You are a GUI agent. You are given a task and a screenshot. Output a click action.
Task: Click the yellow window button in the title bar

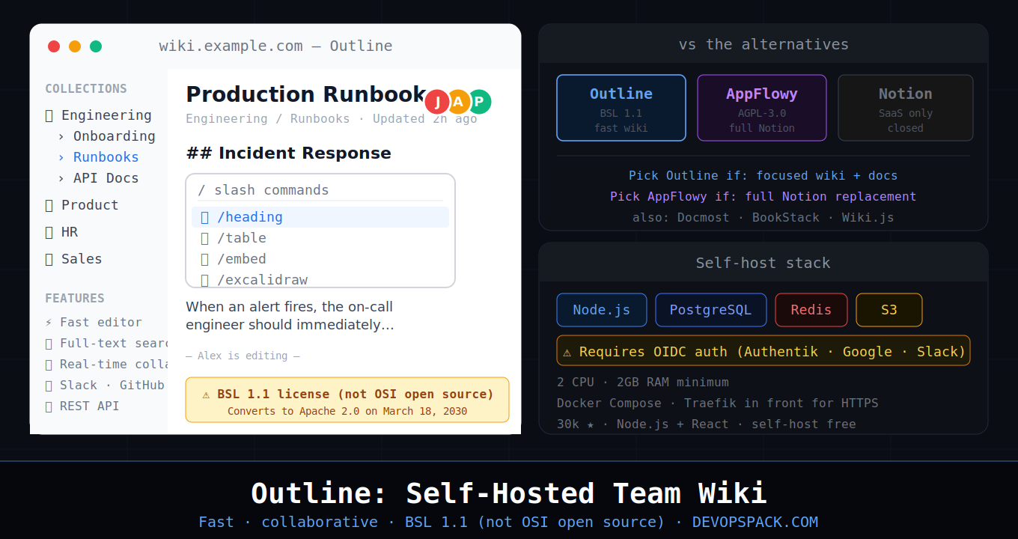(x=75, y=46)
